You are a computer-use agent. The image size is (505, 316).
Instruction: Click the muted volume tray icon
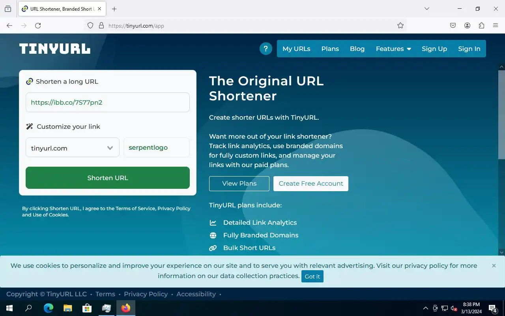coord(454,308)
